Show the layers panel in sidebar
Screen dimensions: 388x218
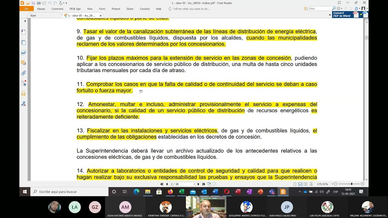23,53
